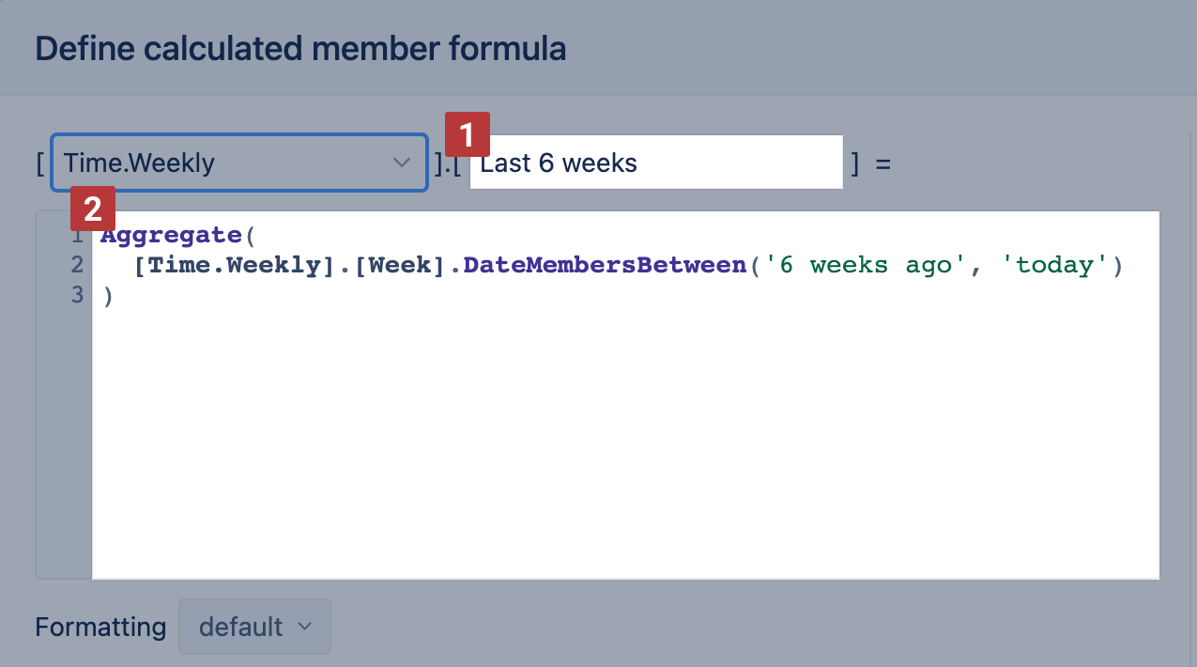Image resolution: width=1197 pixels, height=667 pixels.
Task: Expand the Formatting default dropdown
Action: tap(254, 627)
